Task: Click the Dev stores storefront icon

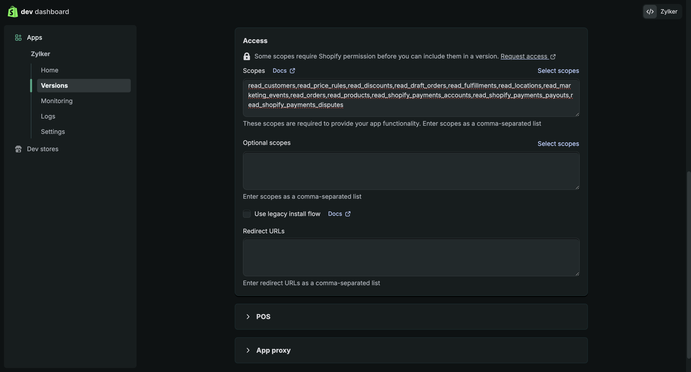Action: pyautogui.click(x=18, y=149)
